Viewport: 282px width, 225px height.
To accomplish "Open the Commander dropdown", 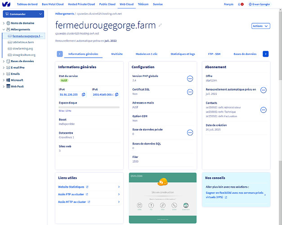I will click(23, 14).
